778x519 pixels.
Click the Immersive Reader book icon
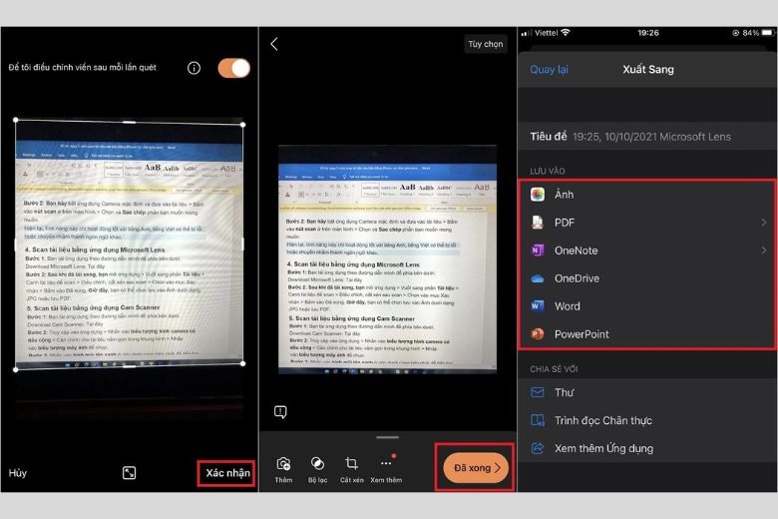538,420
